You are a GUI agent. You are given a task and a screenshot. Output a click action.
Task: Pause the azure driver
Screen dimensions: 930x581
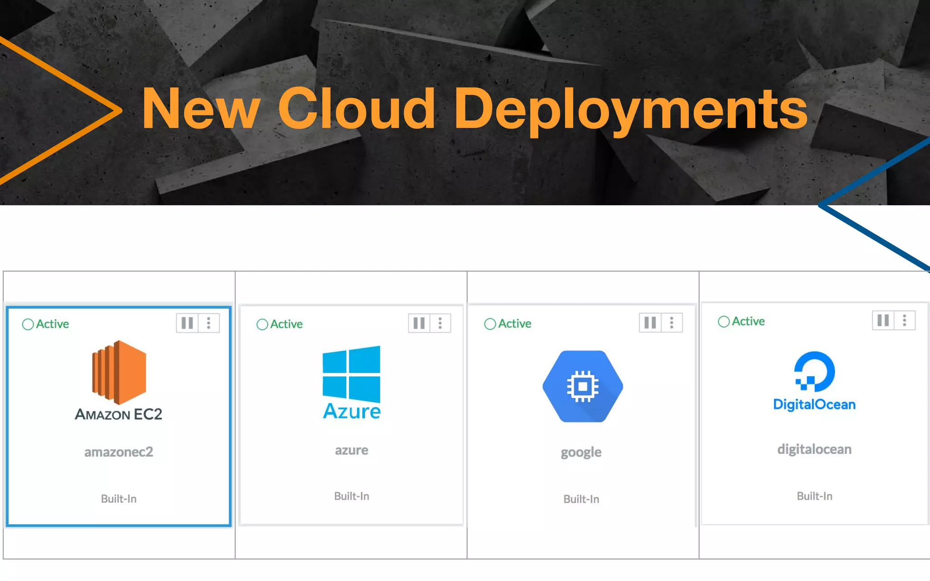[x=419, y=323]
